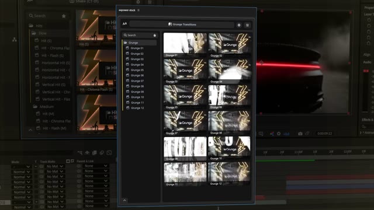Viewport: 374px width, 210px height.
Task: Select Grunge 09 in the list
Action: click(x=135, y=92)
